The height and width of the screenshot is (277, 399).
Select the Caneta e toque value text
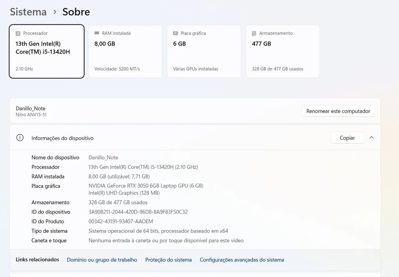coord(166,241)
